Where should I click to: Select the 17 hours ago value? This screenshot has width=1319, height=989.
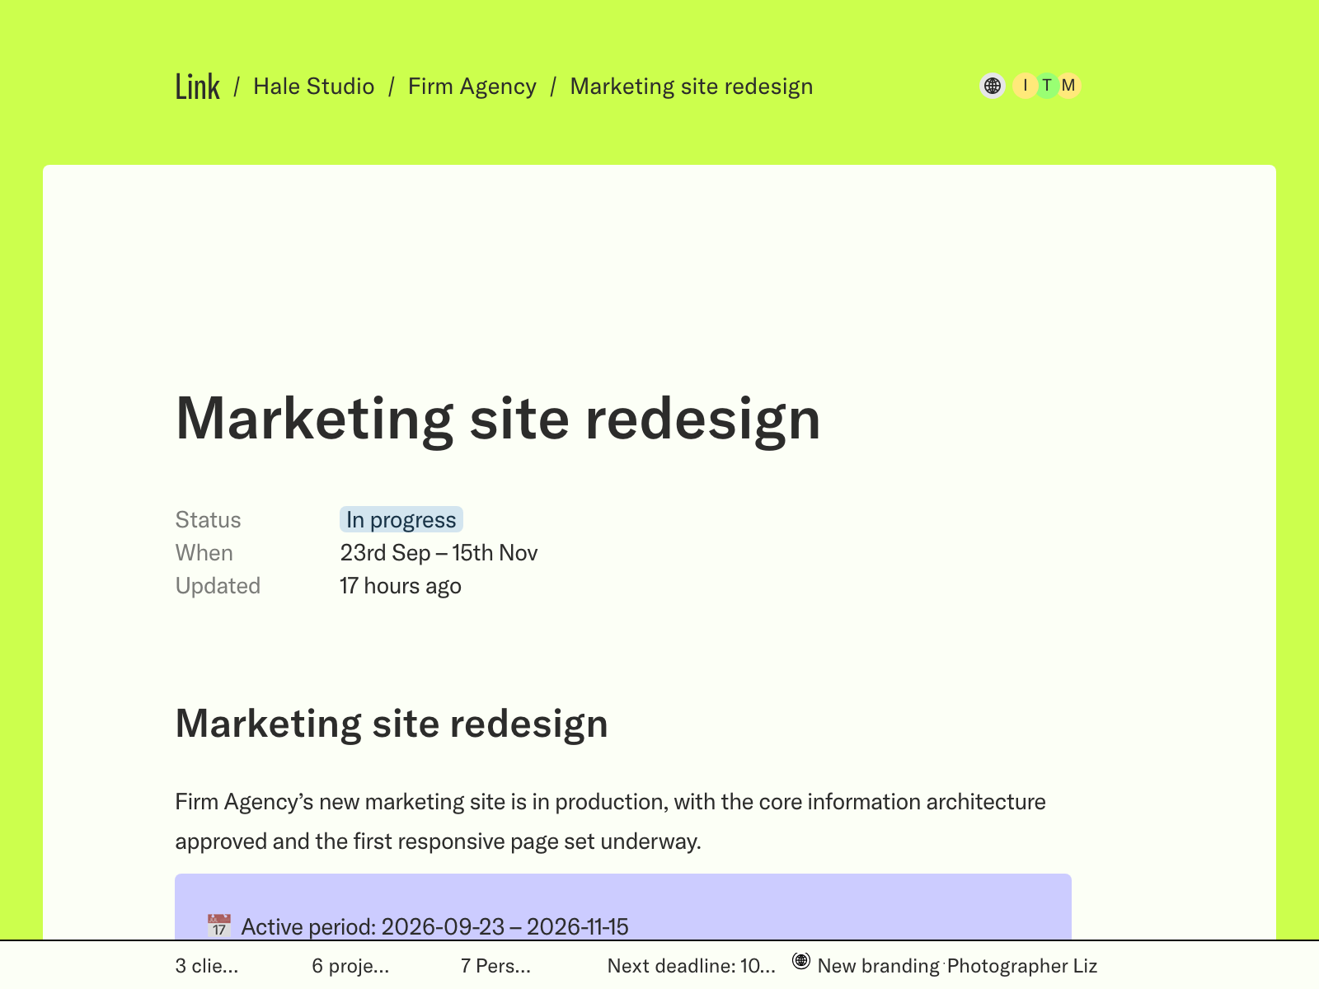(x=401, y=586)
